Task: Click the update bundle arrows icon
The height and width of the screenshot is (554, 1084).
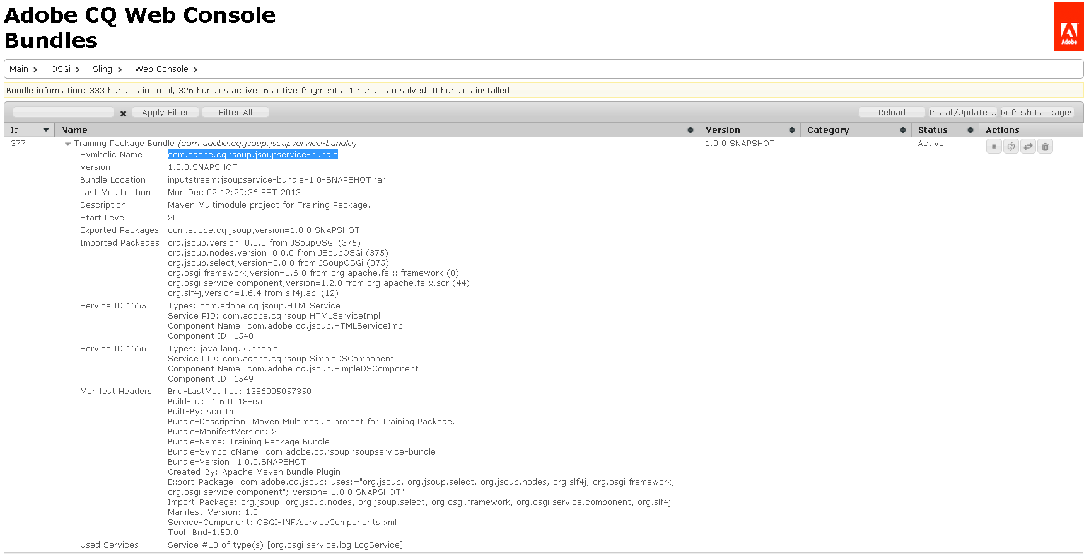Action: tap(1028, 147)
